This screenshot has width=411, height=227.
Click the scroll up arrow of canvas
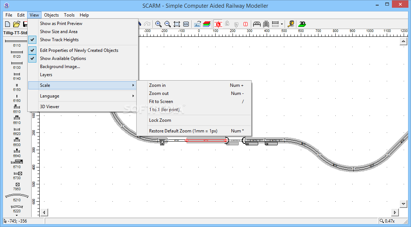point(403,41)
